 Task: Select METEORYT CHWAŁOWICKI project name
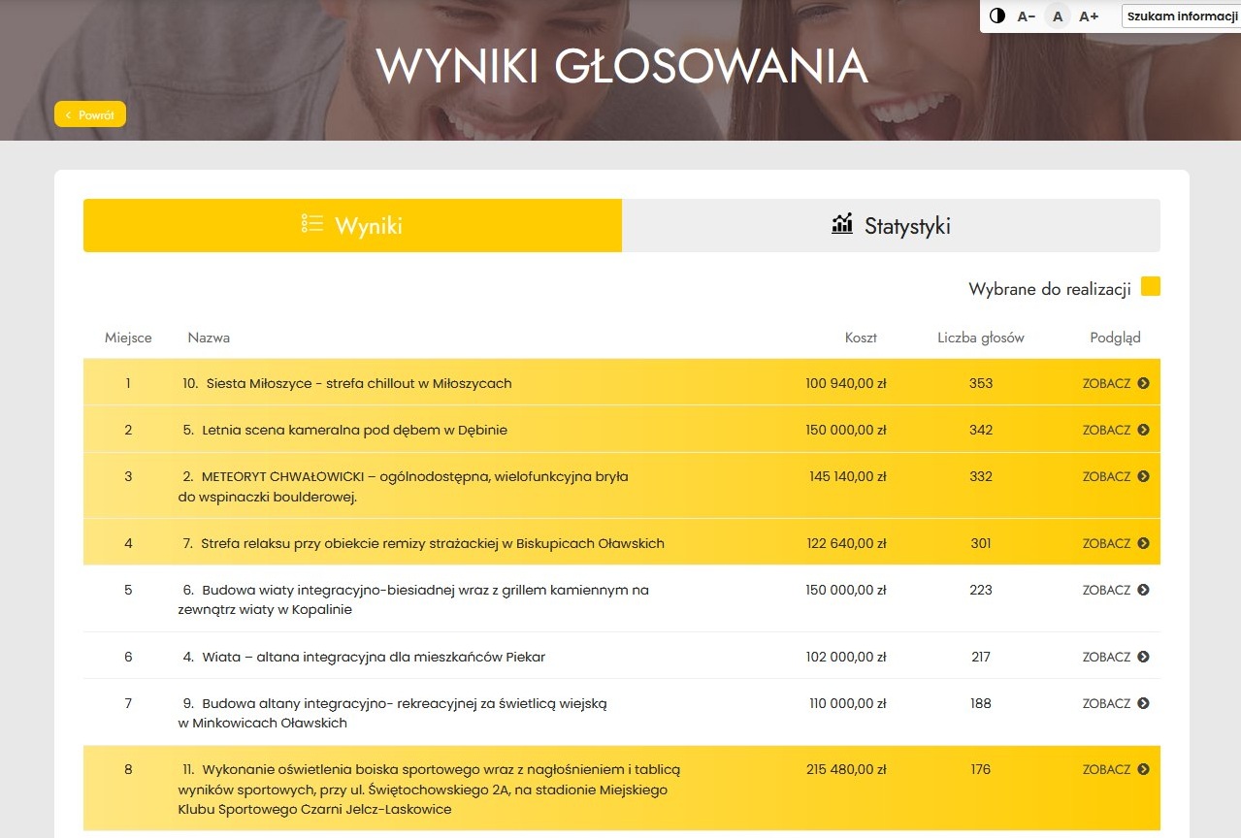tap(404, 487)
